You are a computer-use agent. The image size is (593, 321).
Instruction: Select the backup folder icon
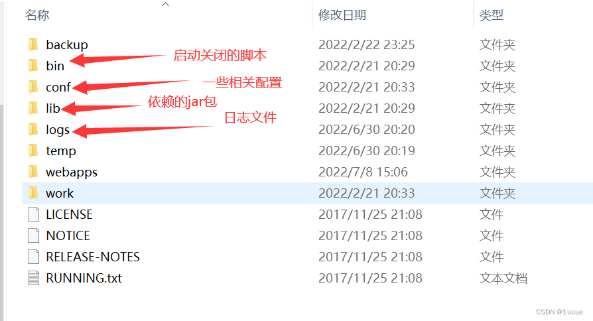pyautogui.click(x=33, y=44)
